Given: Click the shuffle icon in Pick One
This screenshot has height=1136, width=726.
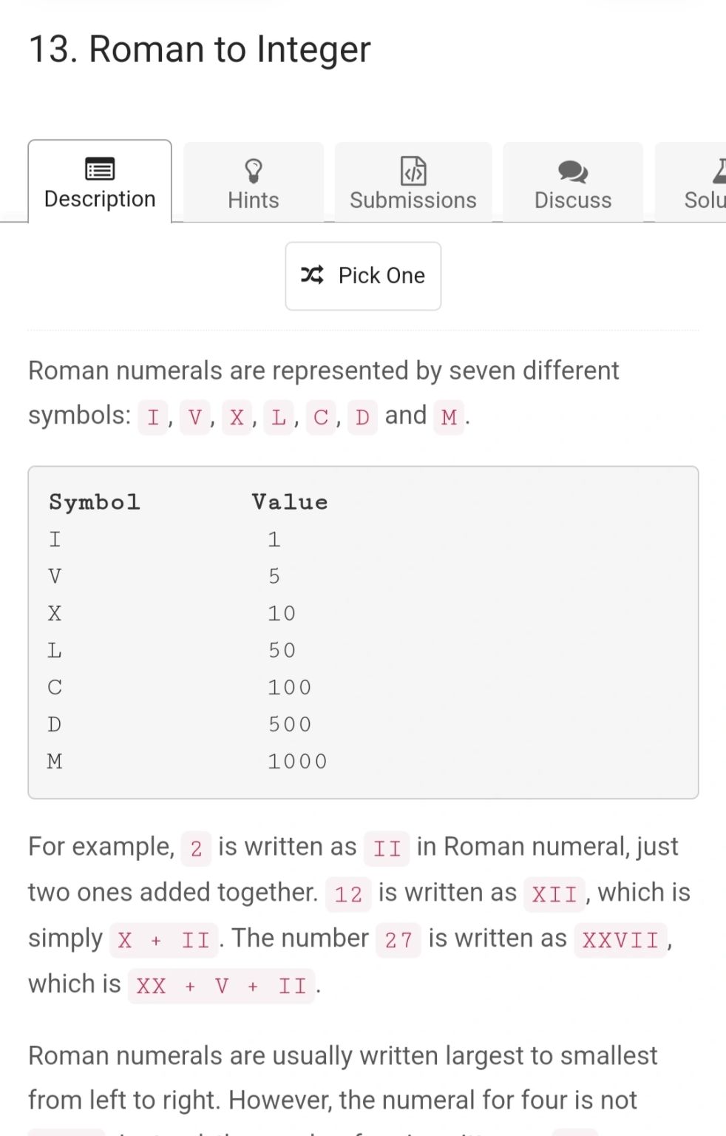Looking at the screenshot, I should [x=312, y=275].
